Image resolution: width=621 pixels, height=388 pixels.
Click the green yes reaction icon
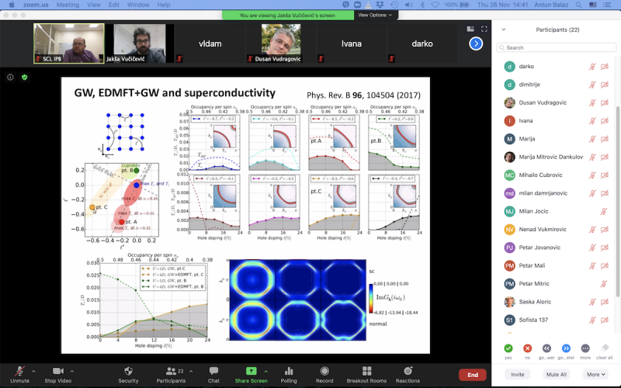point(508,348)
